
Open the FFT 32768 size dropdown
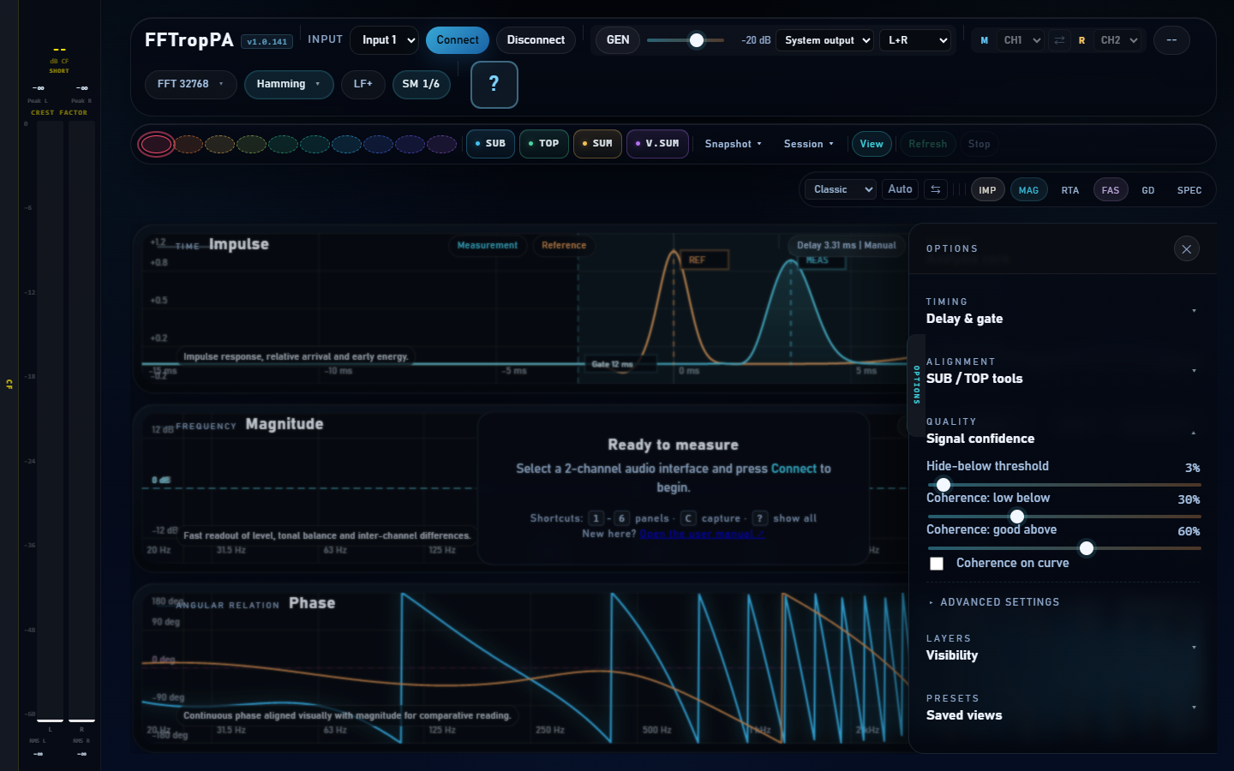coord(190,84)
